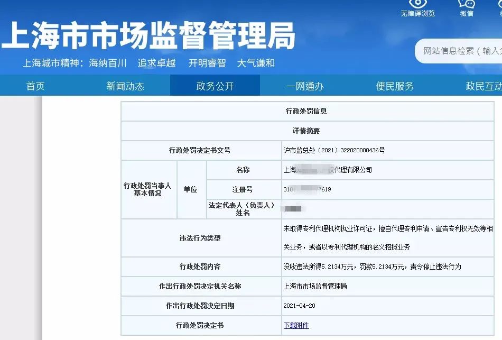Open the 一网通办 nav tab
The height and width of the screenshot is (340, 502).
pyautogui.click(x=305, y=86)
